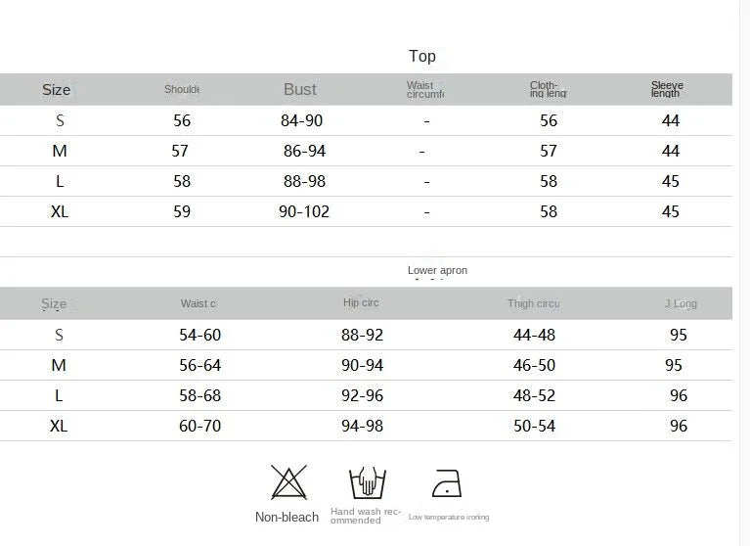This screenshot has height=546, width=750.
Task: Click the 54-60 waist value
Action: (200, 335)
